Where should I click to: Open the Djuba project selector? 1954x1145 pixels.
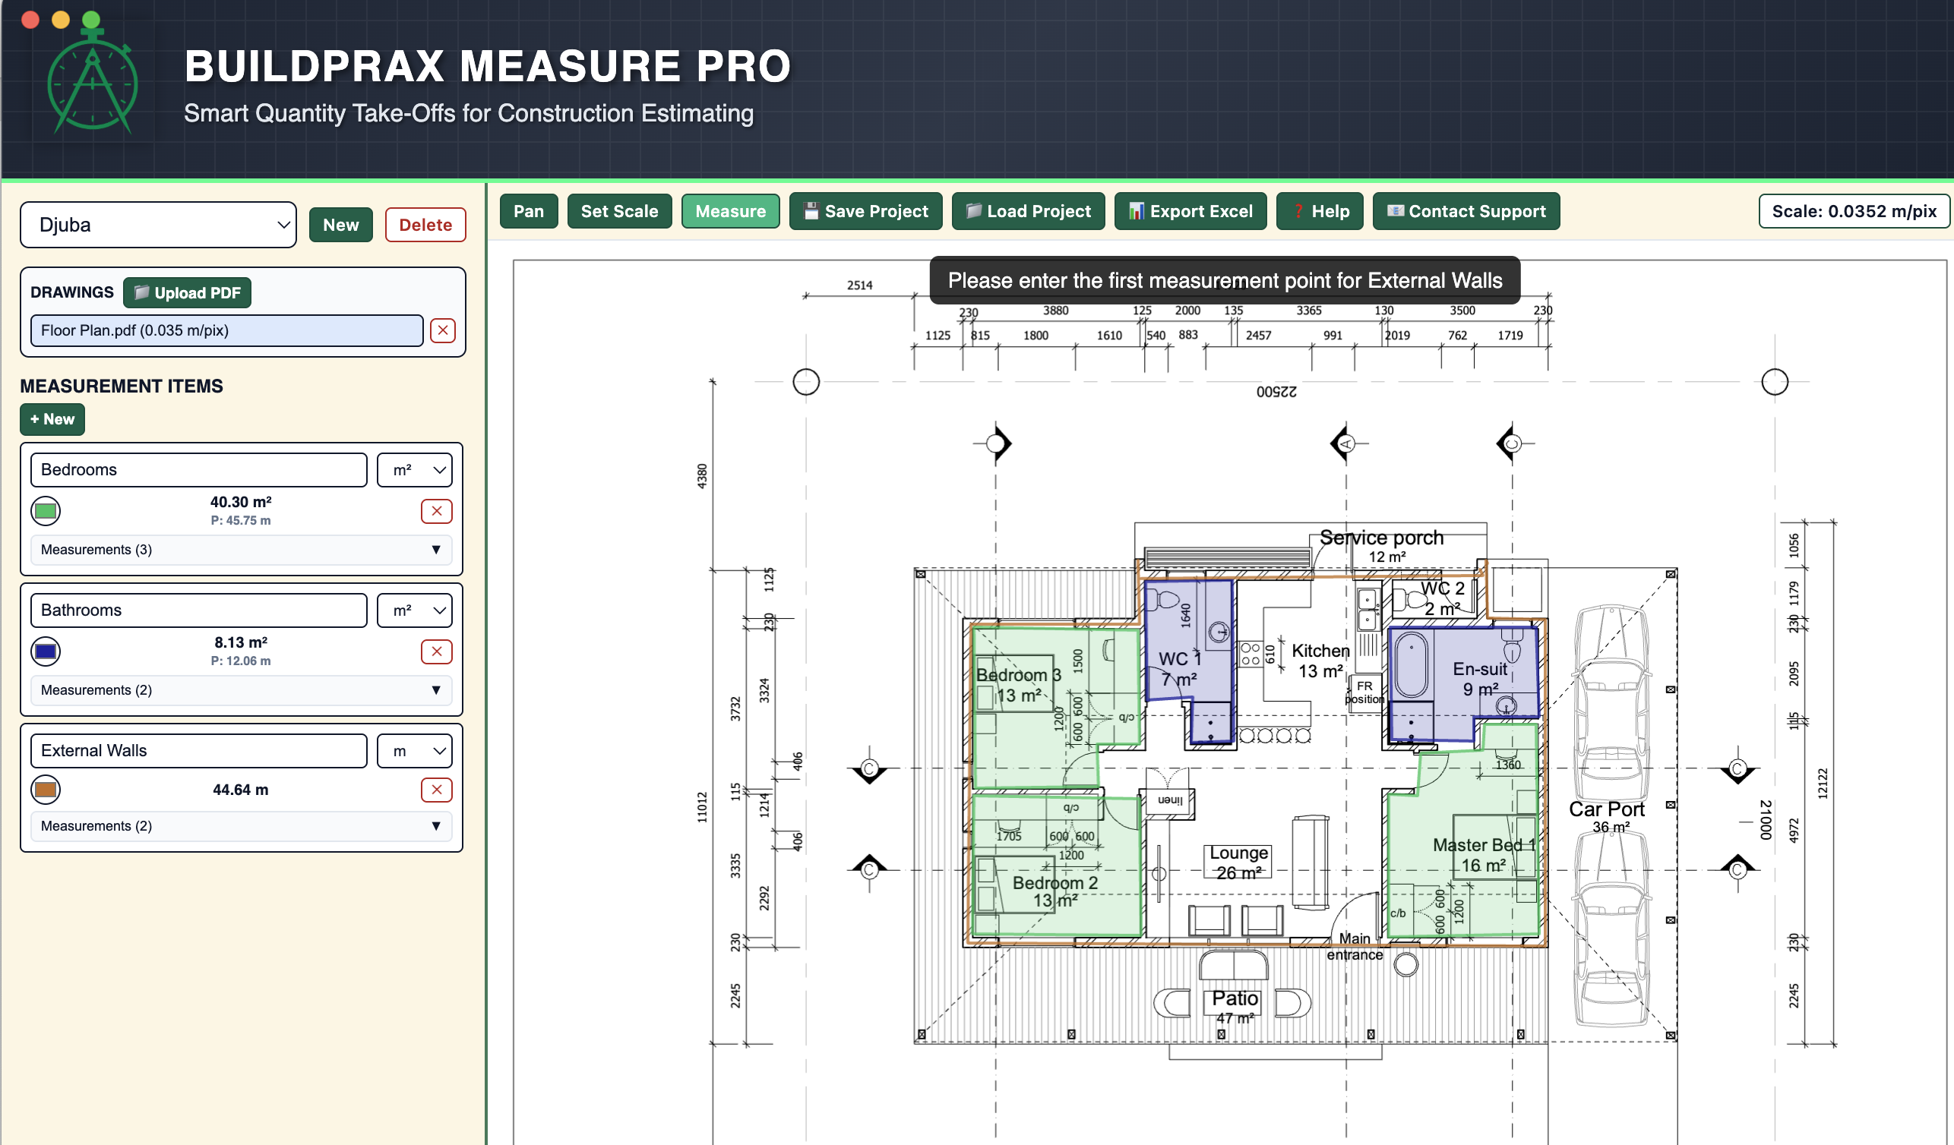(x=157, y=225)
